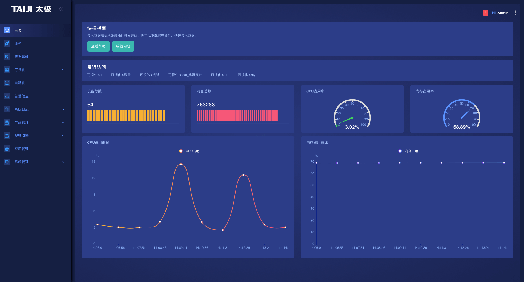Screen dimensions: 524x282
Task: Click the CPU curve point at 14:12:26
Action: (x=244, y=175)
